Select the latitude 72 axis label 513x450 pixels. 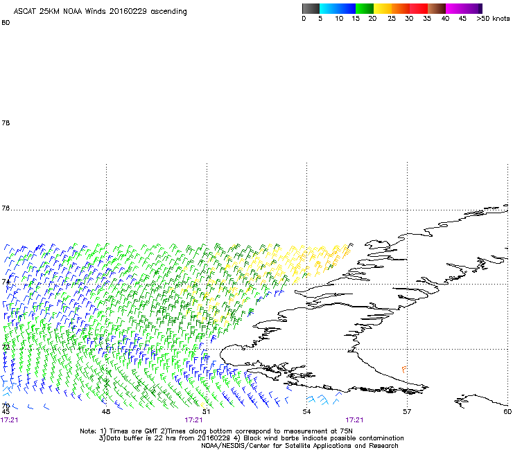click(x=6, y=347)
